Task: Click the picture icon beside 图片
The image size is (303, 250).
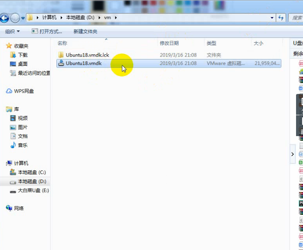Action: (x=13, y=127)
